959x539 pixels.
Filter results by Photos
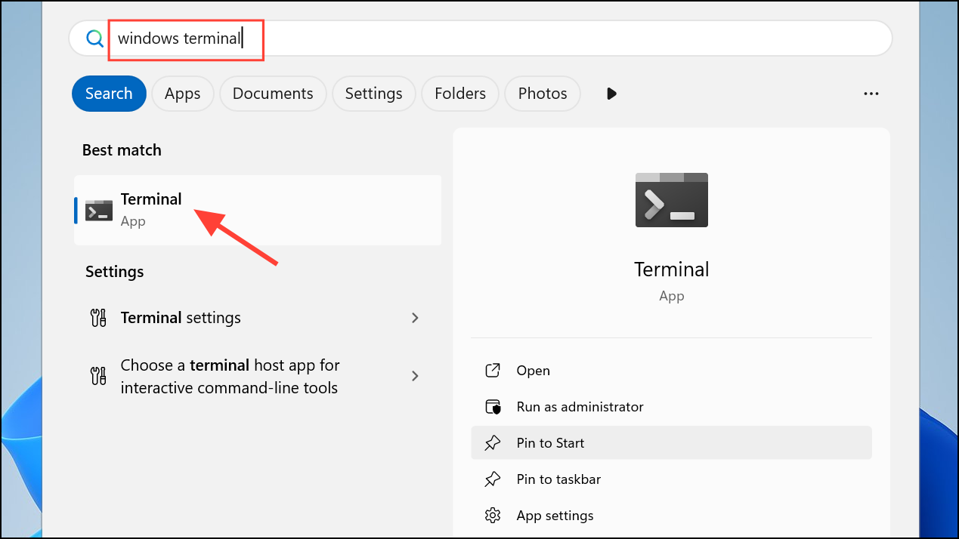[x=542, y=94]
